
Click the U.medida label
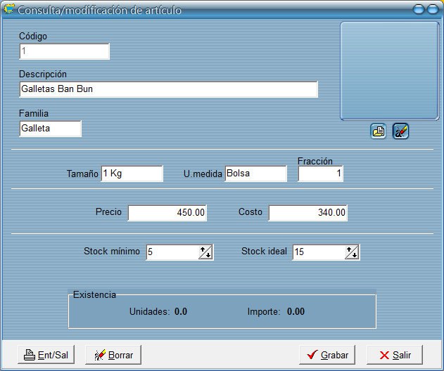[203, 174]
